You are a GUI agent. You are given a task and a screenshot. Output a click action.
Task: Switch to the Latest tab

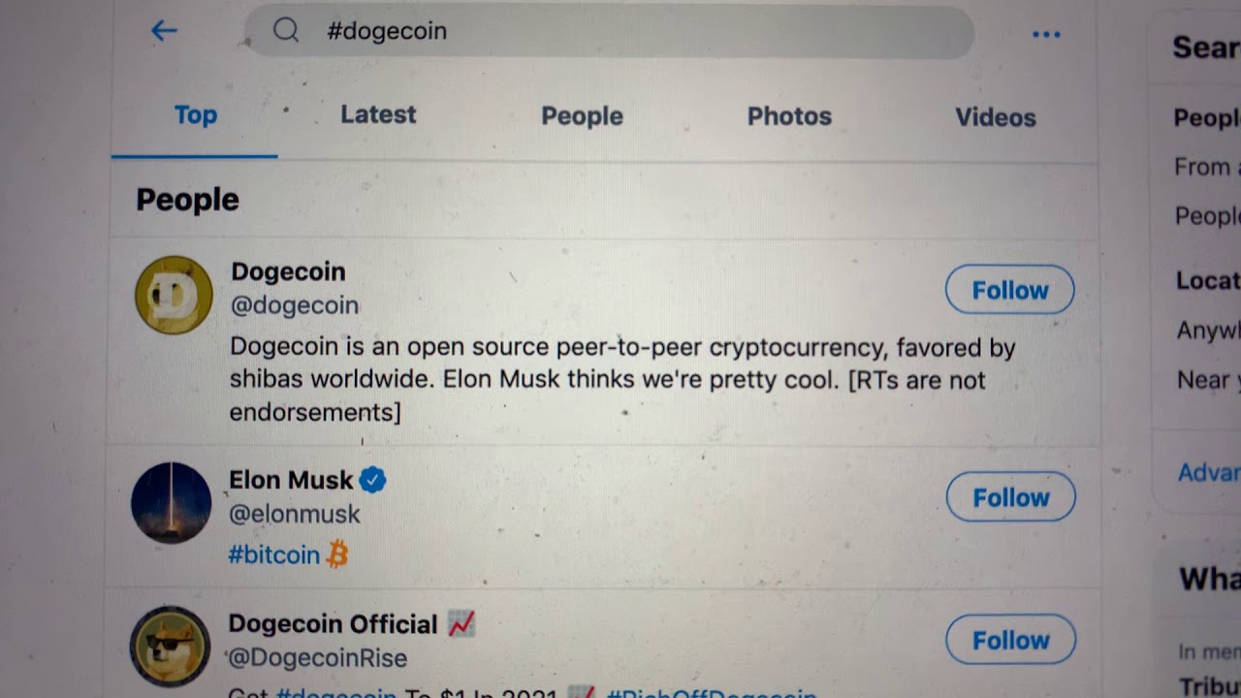coord(378,114)
